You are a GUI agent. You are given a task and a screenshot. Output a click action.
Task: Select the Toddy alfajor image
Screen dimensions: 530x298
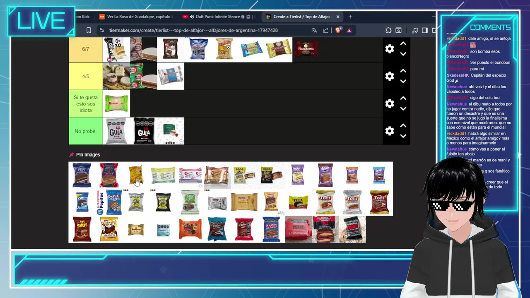coord(271,229)
